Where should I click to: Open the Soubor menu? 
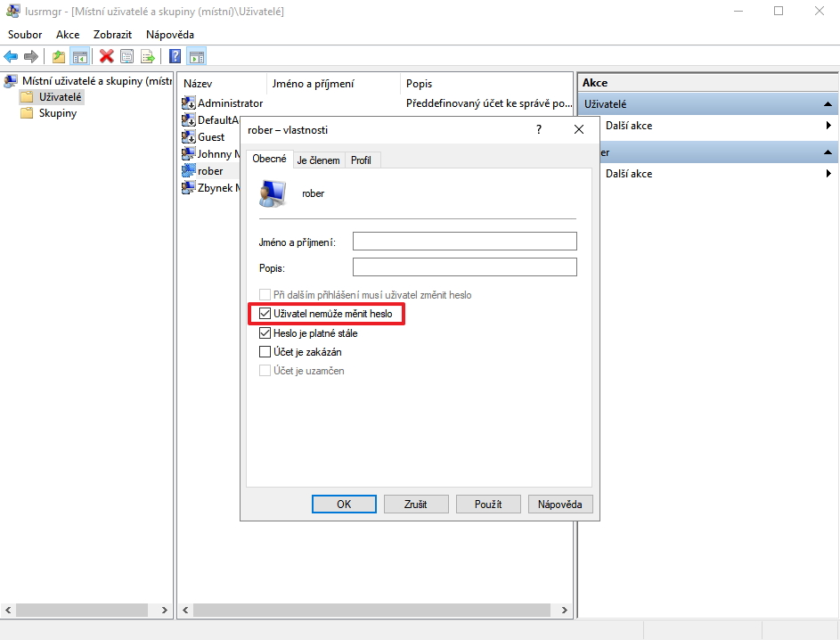tap(25, 34)
